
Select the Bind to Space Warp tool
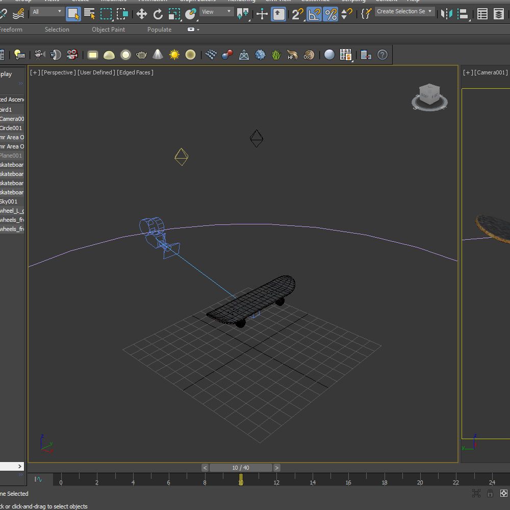click(x=19, y=14)
